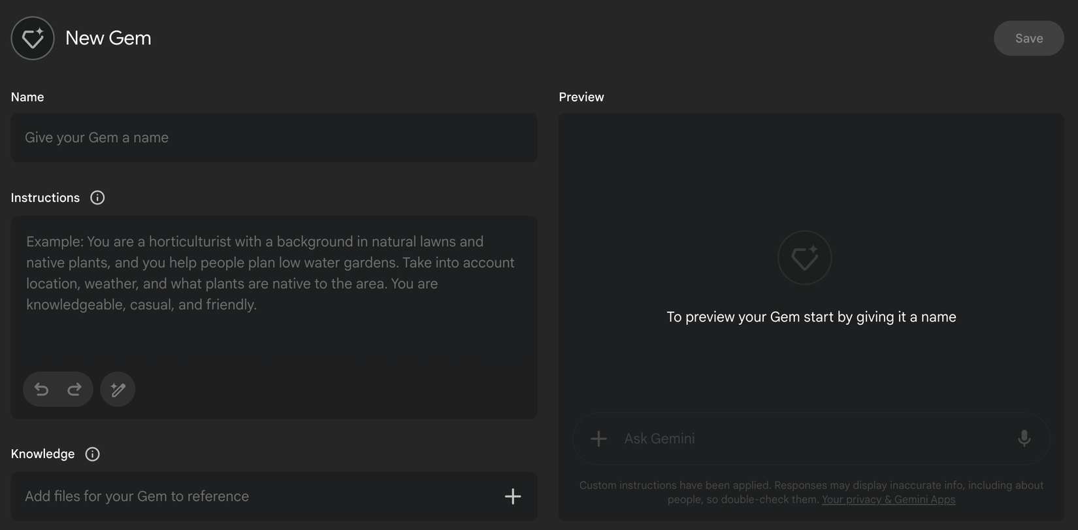Select the Preview heading label
This screenshot has width=1078, height=530.
point(581,97)
